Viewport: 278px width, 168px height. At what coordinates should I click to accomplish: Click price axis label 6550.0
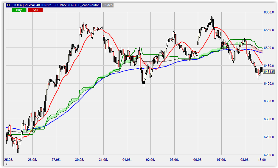tap(269, 30)
